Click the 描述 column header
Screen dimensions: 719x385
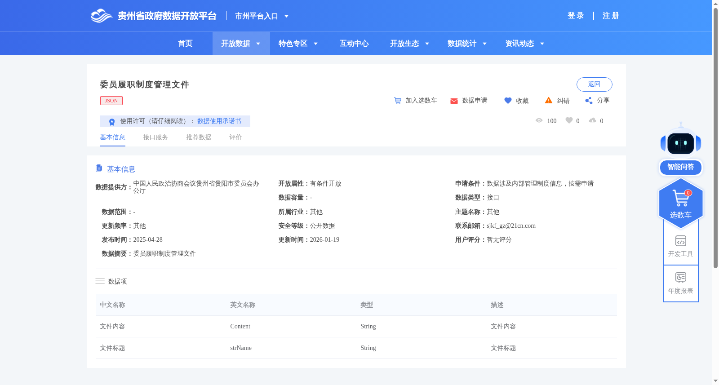pos(497,305)
